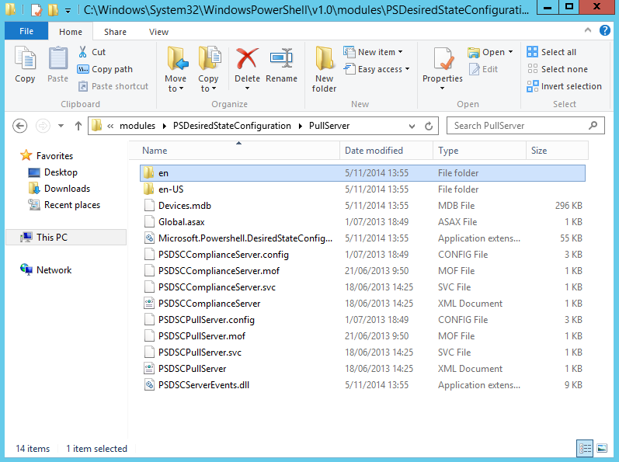Viewport: 619px width, 462px height.
Task: Switch to the Home ribbon tab
Action: pyautogui.click(x=71, y=32)
